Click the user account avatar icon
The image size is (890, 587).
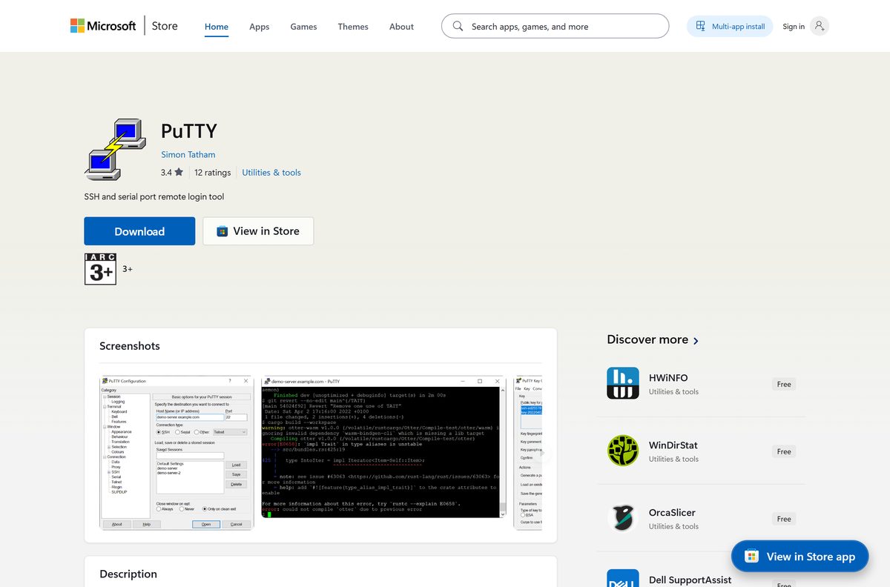click(x=820, y=26)
